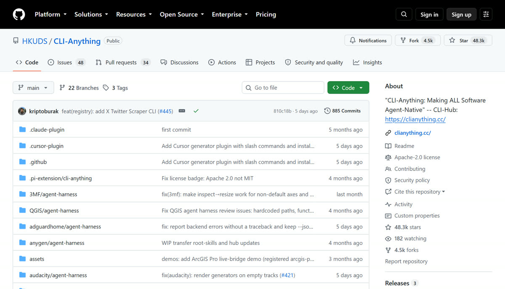Expand the Platform menu

pyautogui.click(x=50, y=14)
